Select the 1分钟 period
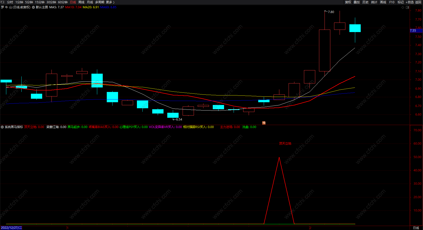423x230 pixels. coord(19,2)
